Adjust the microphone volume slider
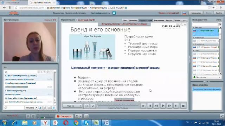This screenshot has width=225, height=126. pyautogui.click(x=47, y=118)
